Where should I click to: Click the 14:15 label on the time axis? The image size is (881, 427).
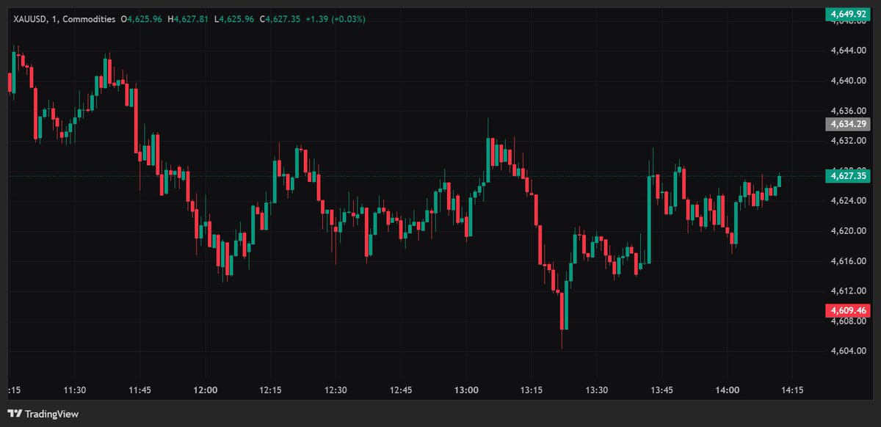[x=792, y=390]
